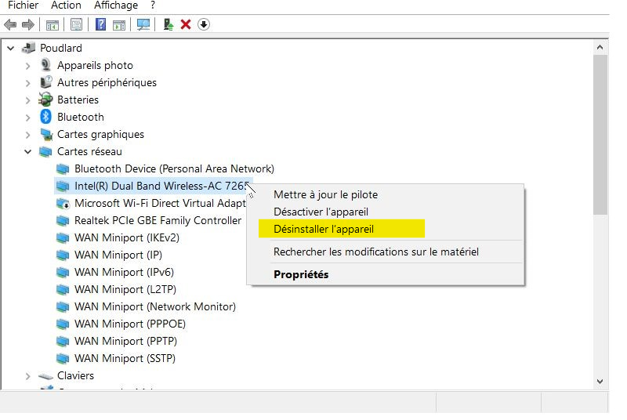Select Intel(R) Dual Band Wireless-AC 7265
Image resolution: width=627 pixels, height=420 pixels.
coord(162,186)
